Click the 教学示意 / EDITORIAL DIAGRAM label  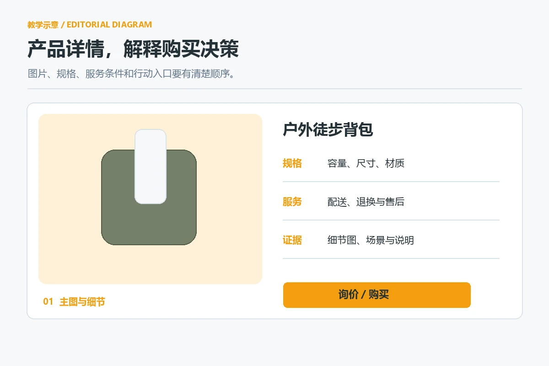coord(90,25)
